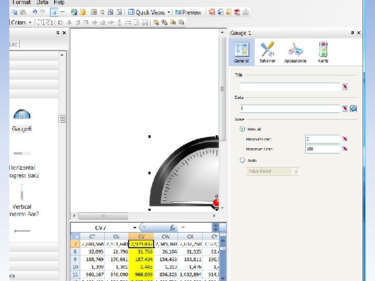Click the cell selector for Minimum Limit
Screen dimensions: 375x281
click(x=345, y=139)
